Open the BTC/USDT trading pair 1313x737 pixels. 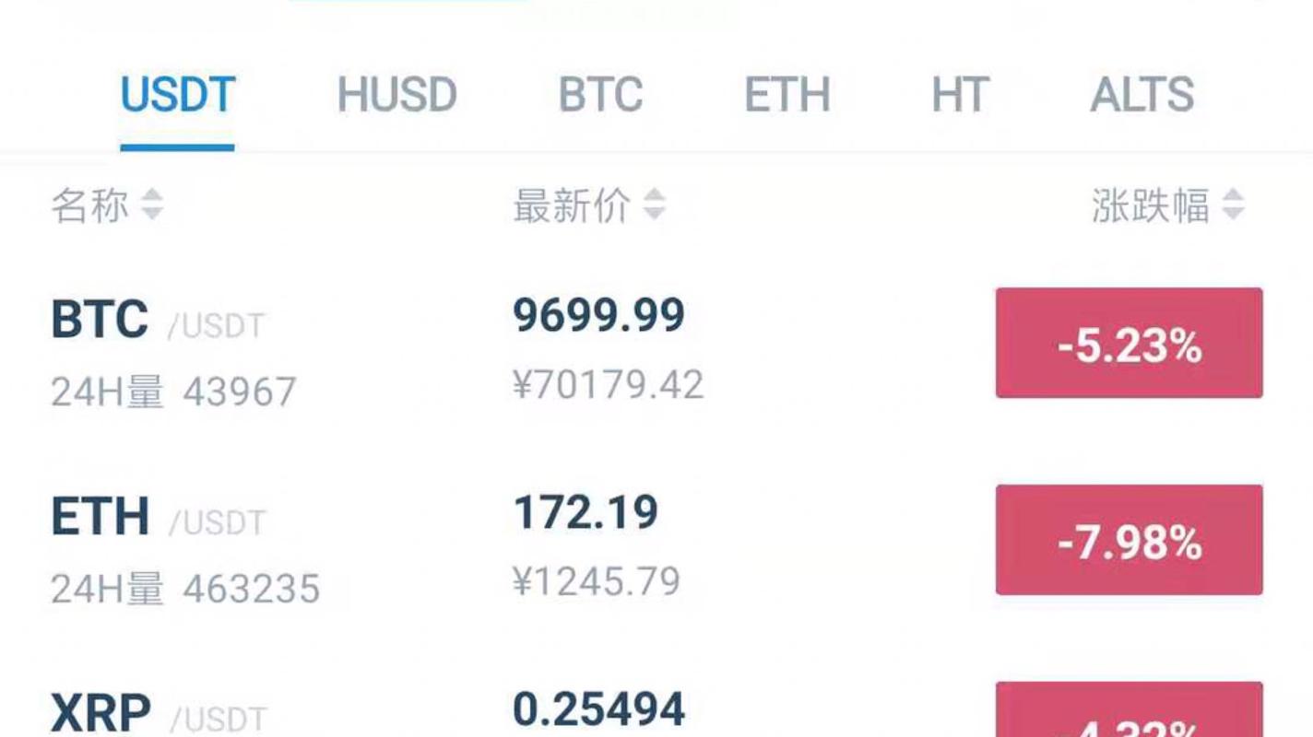coord(656,350)
